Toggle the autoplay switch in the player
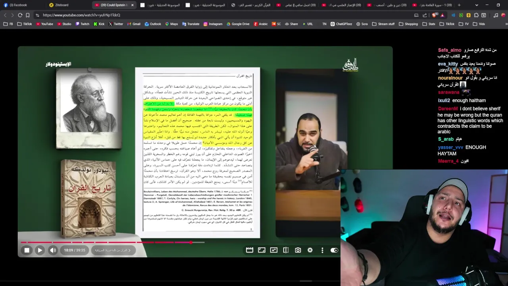Viewport: 508px width, 286px height. [x=334, y=250]
